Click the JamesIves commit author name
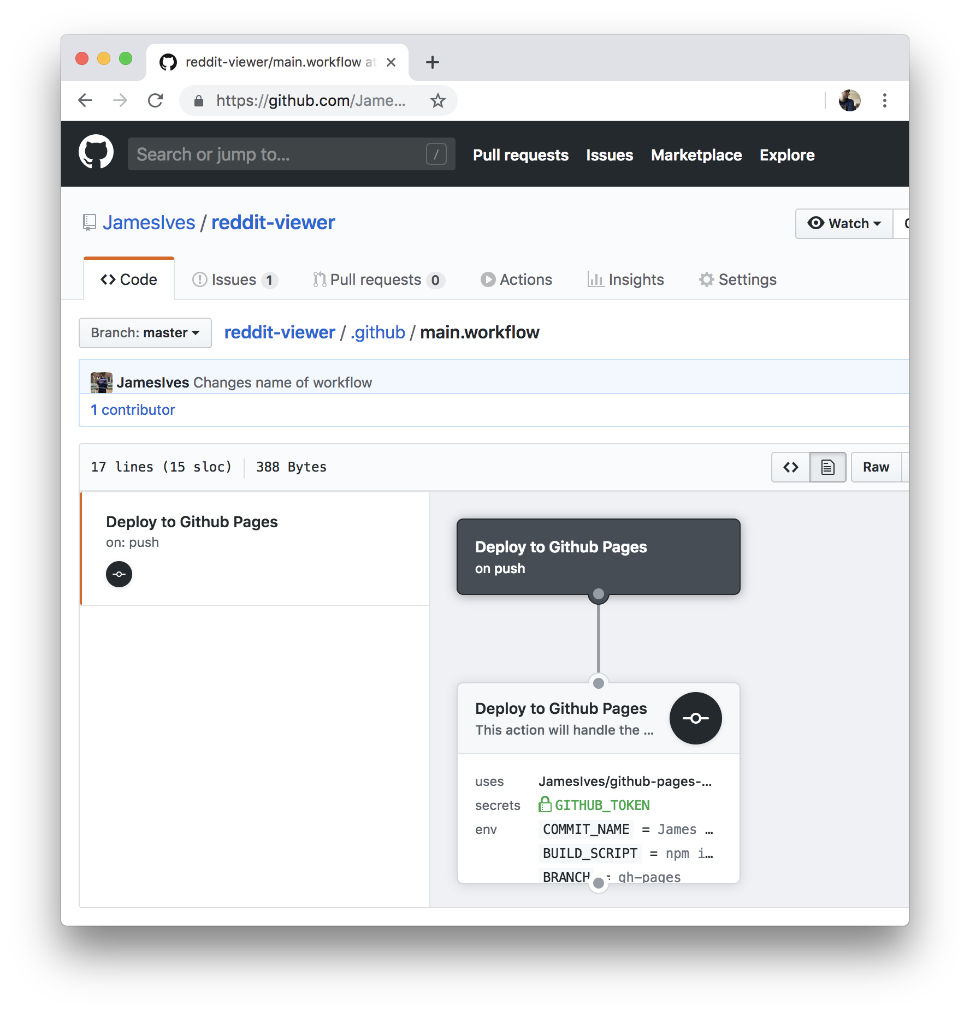This screenshot has height=1013, width=970. [153, 383]
